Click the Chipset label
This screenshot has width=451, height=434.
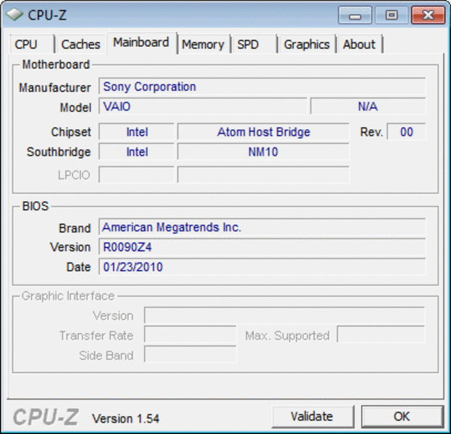71,132
